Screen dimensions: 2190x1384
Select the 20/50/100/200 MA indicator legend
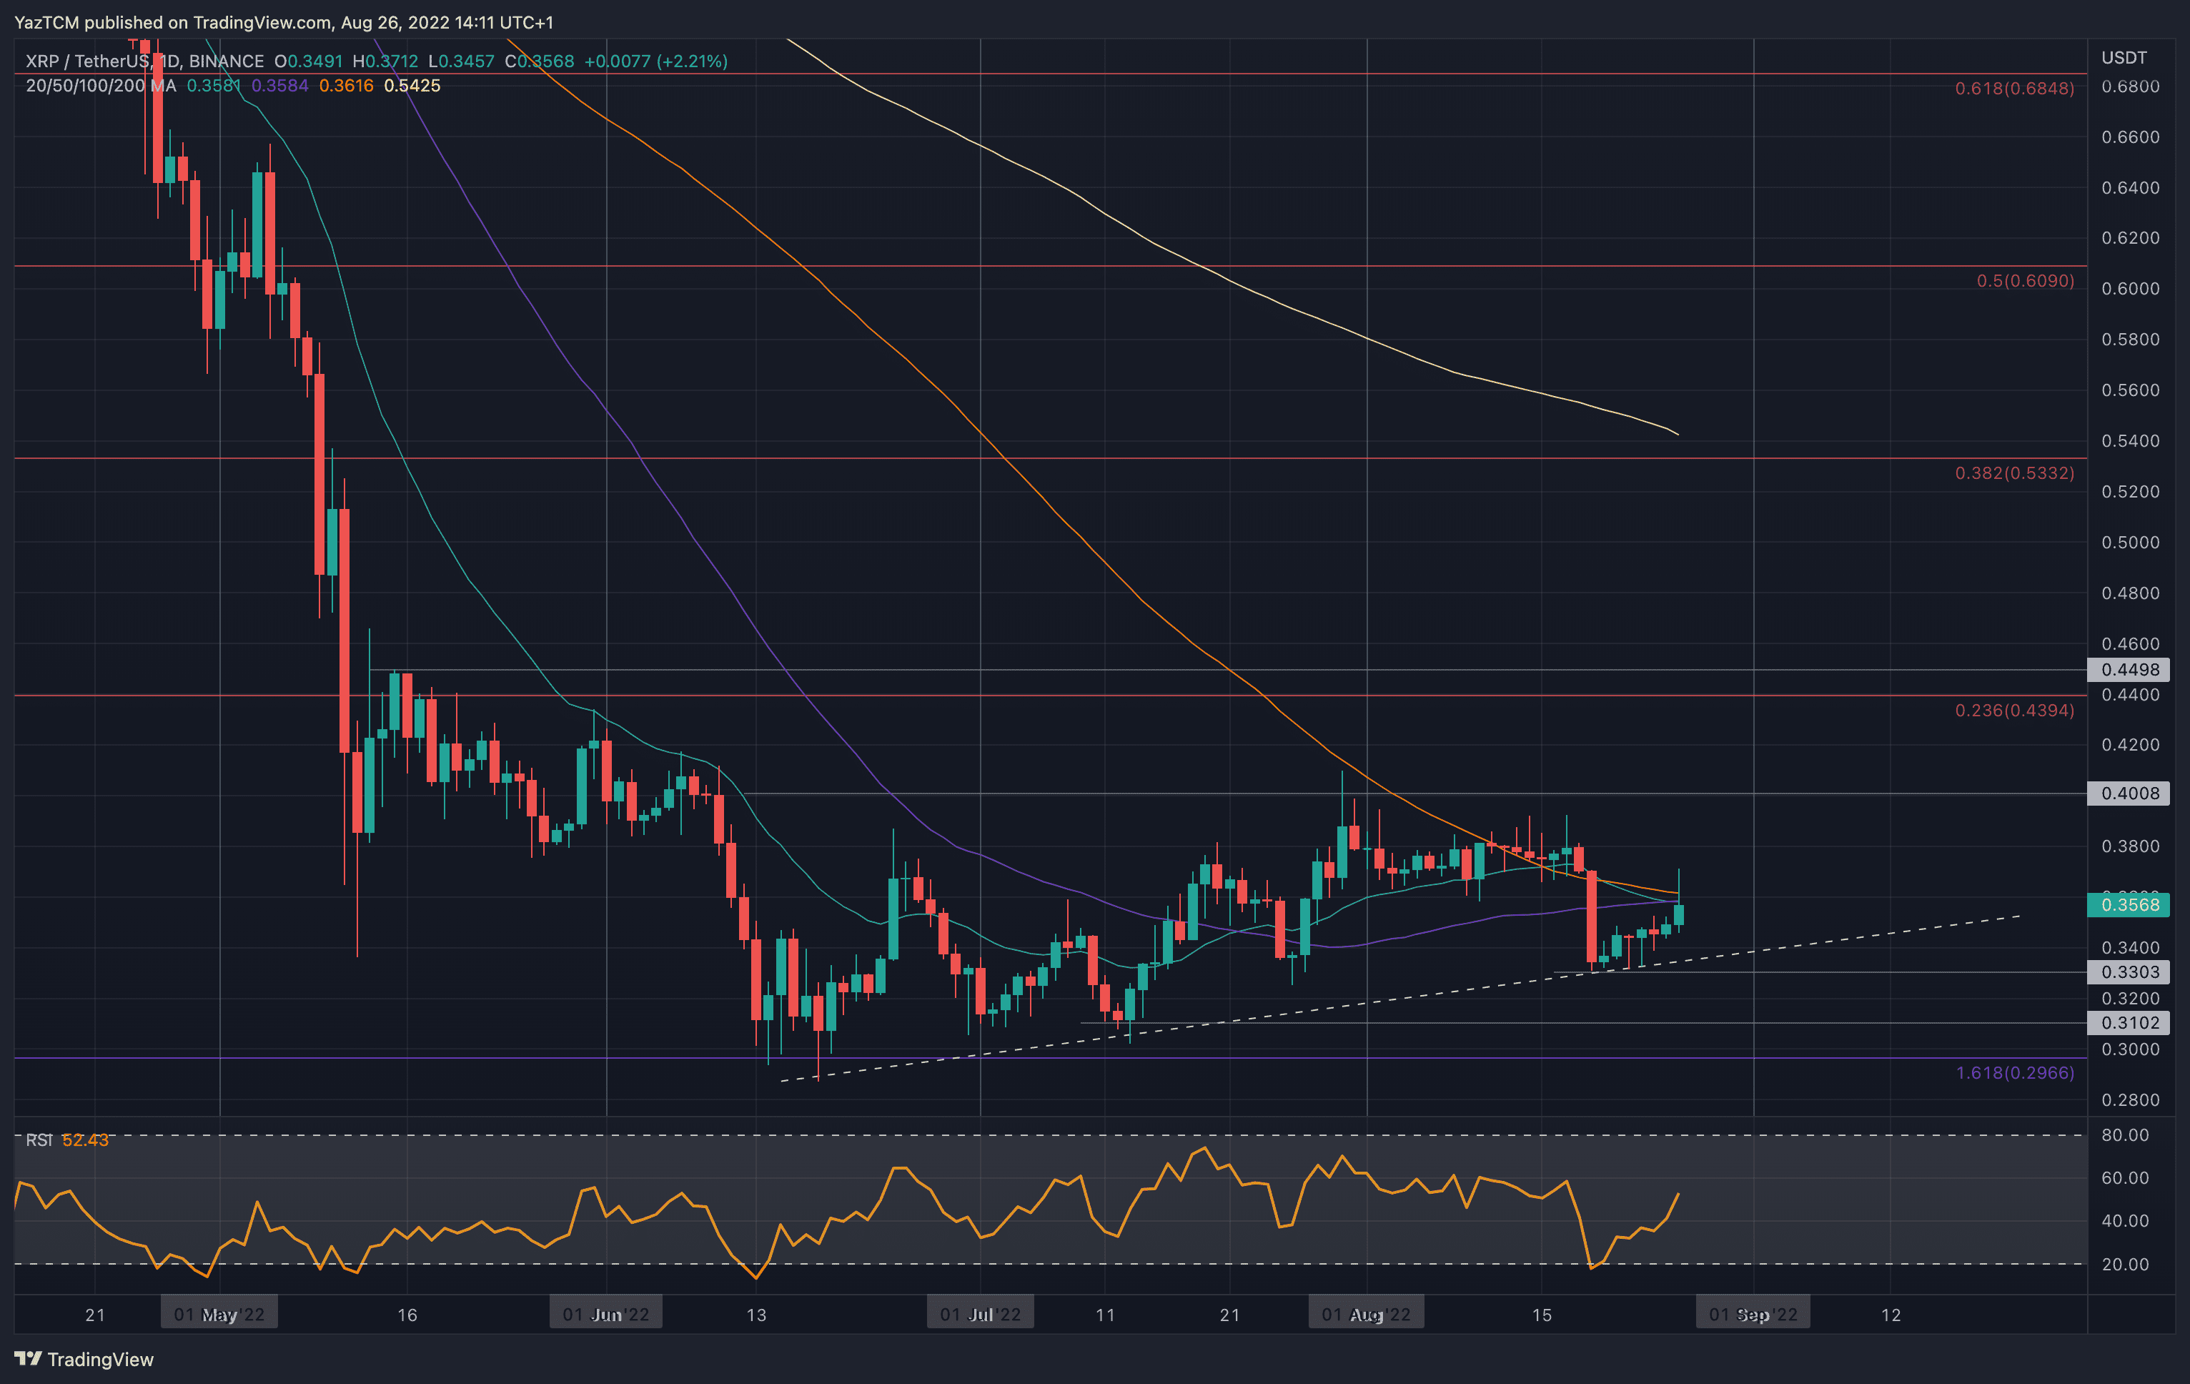pyautogui.click(x=100, y=86)
